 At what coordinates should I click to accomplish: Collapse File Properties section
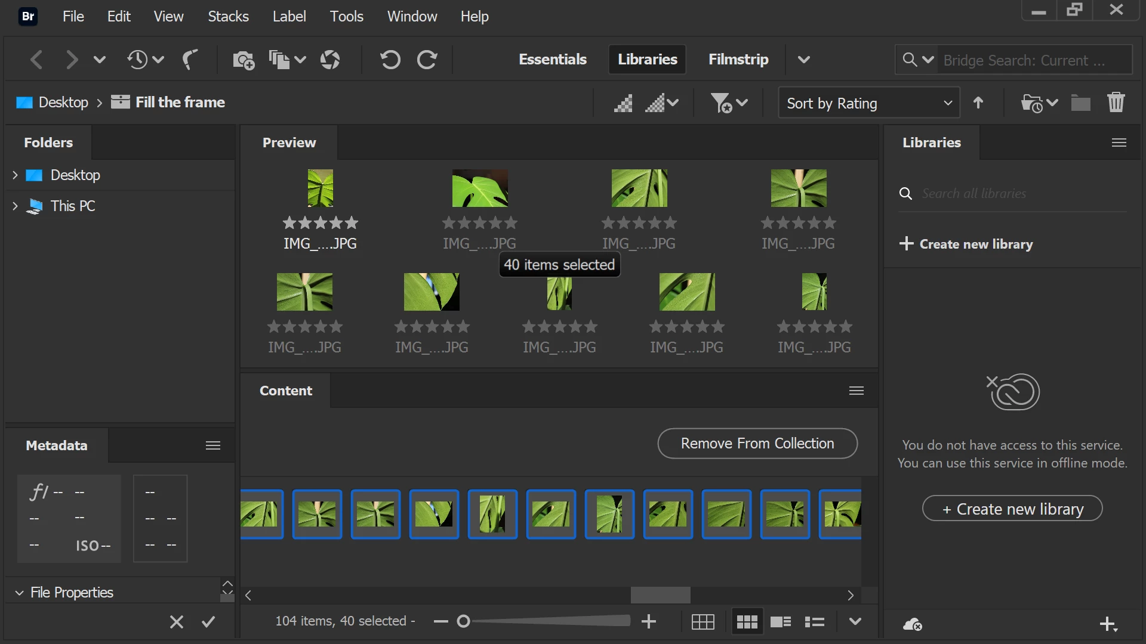(19, 593)
